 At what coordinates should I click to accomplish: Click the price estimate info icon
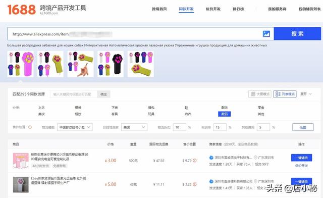pyautogui.click(x=30, y=127)
